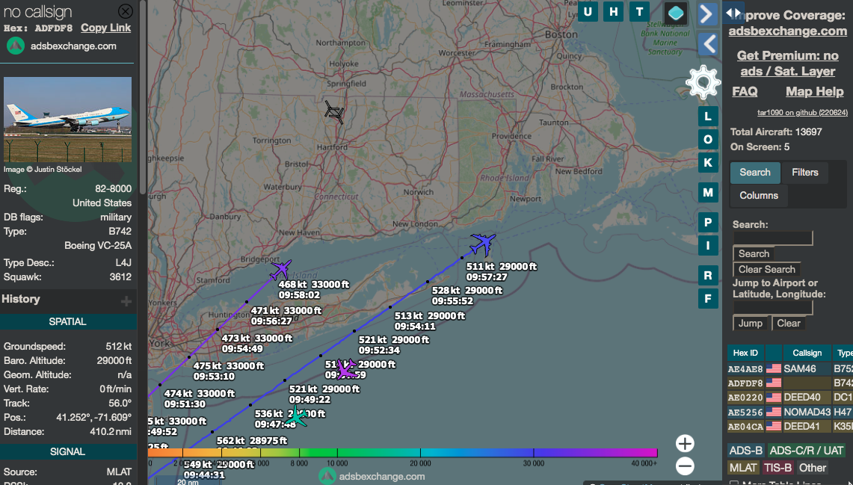The height and width of the screenshot is (485, 853).
Task: Click the R map button
Action: (x=708, y=276)
